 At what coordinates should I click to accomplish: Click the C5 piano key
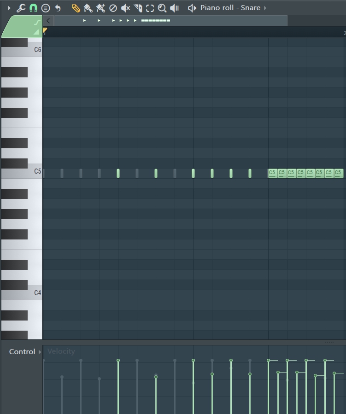pyautogui.click(x=22, y=171)
